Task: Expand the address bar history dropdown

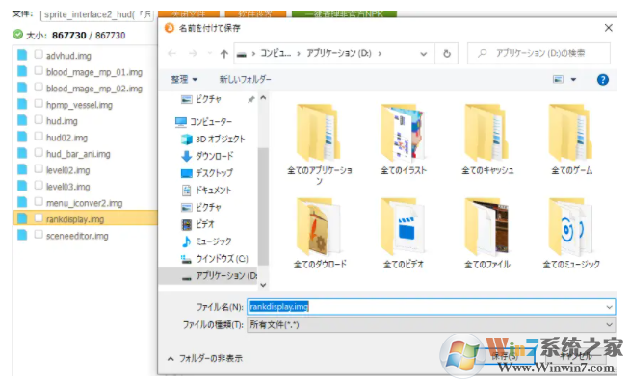Action: (424, 54)
